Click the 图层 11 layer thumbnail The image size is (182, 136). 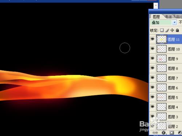pyautogui.click(x=162, y=39)
